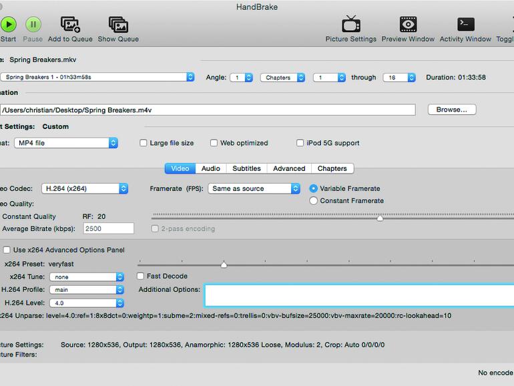Open the Activity Window log
The height and width of the screenshot is (386, 514).
point(465,24)
